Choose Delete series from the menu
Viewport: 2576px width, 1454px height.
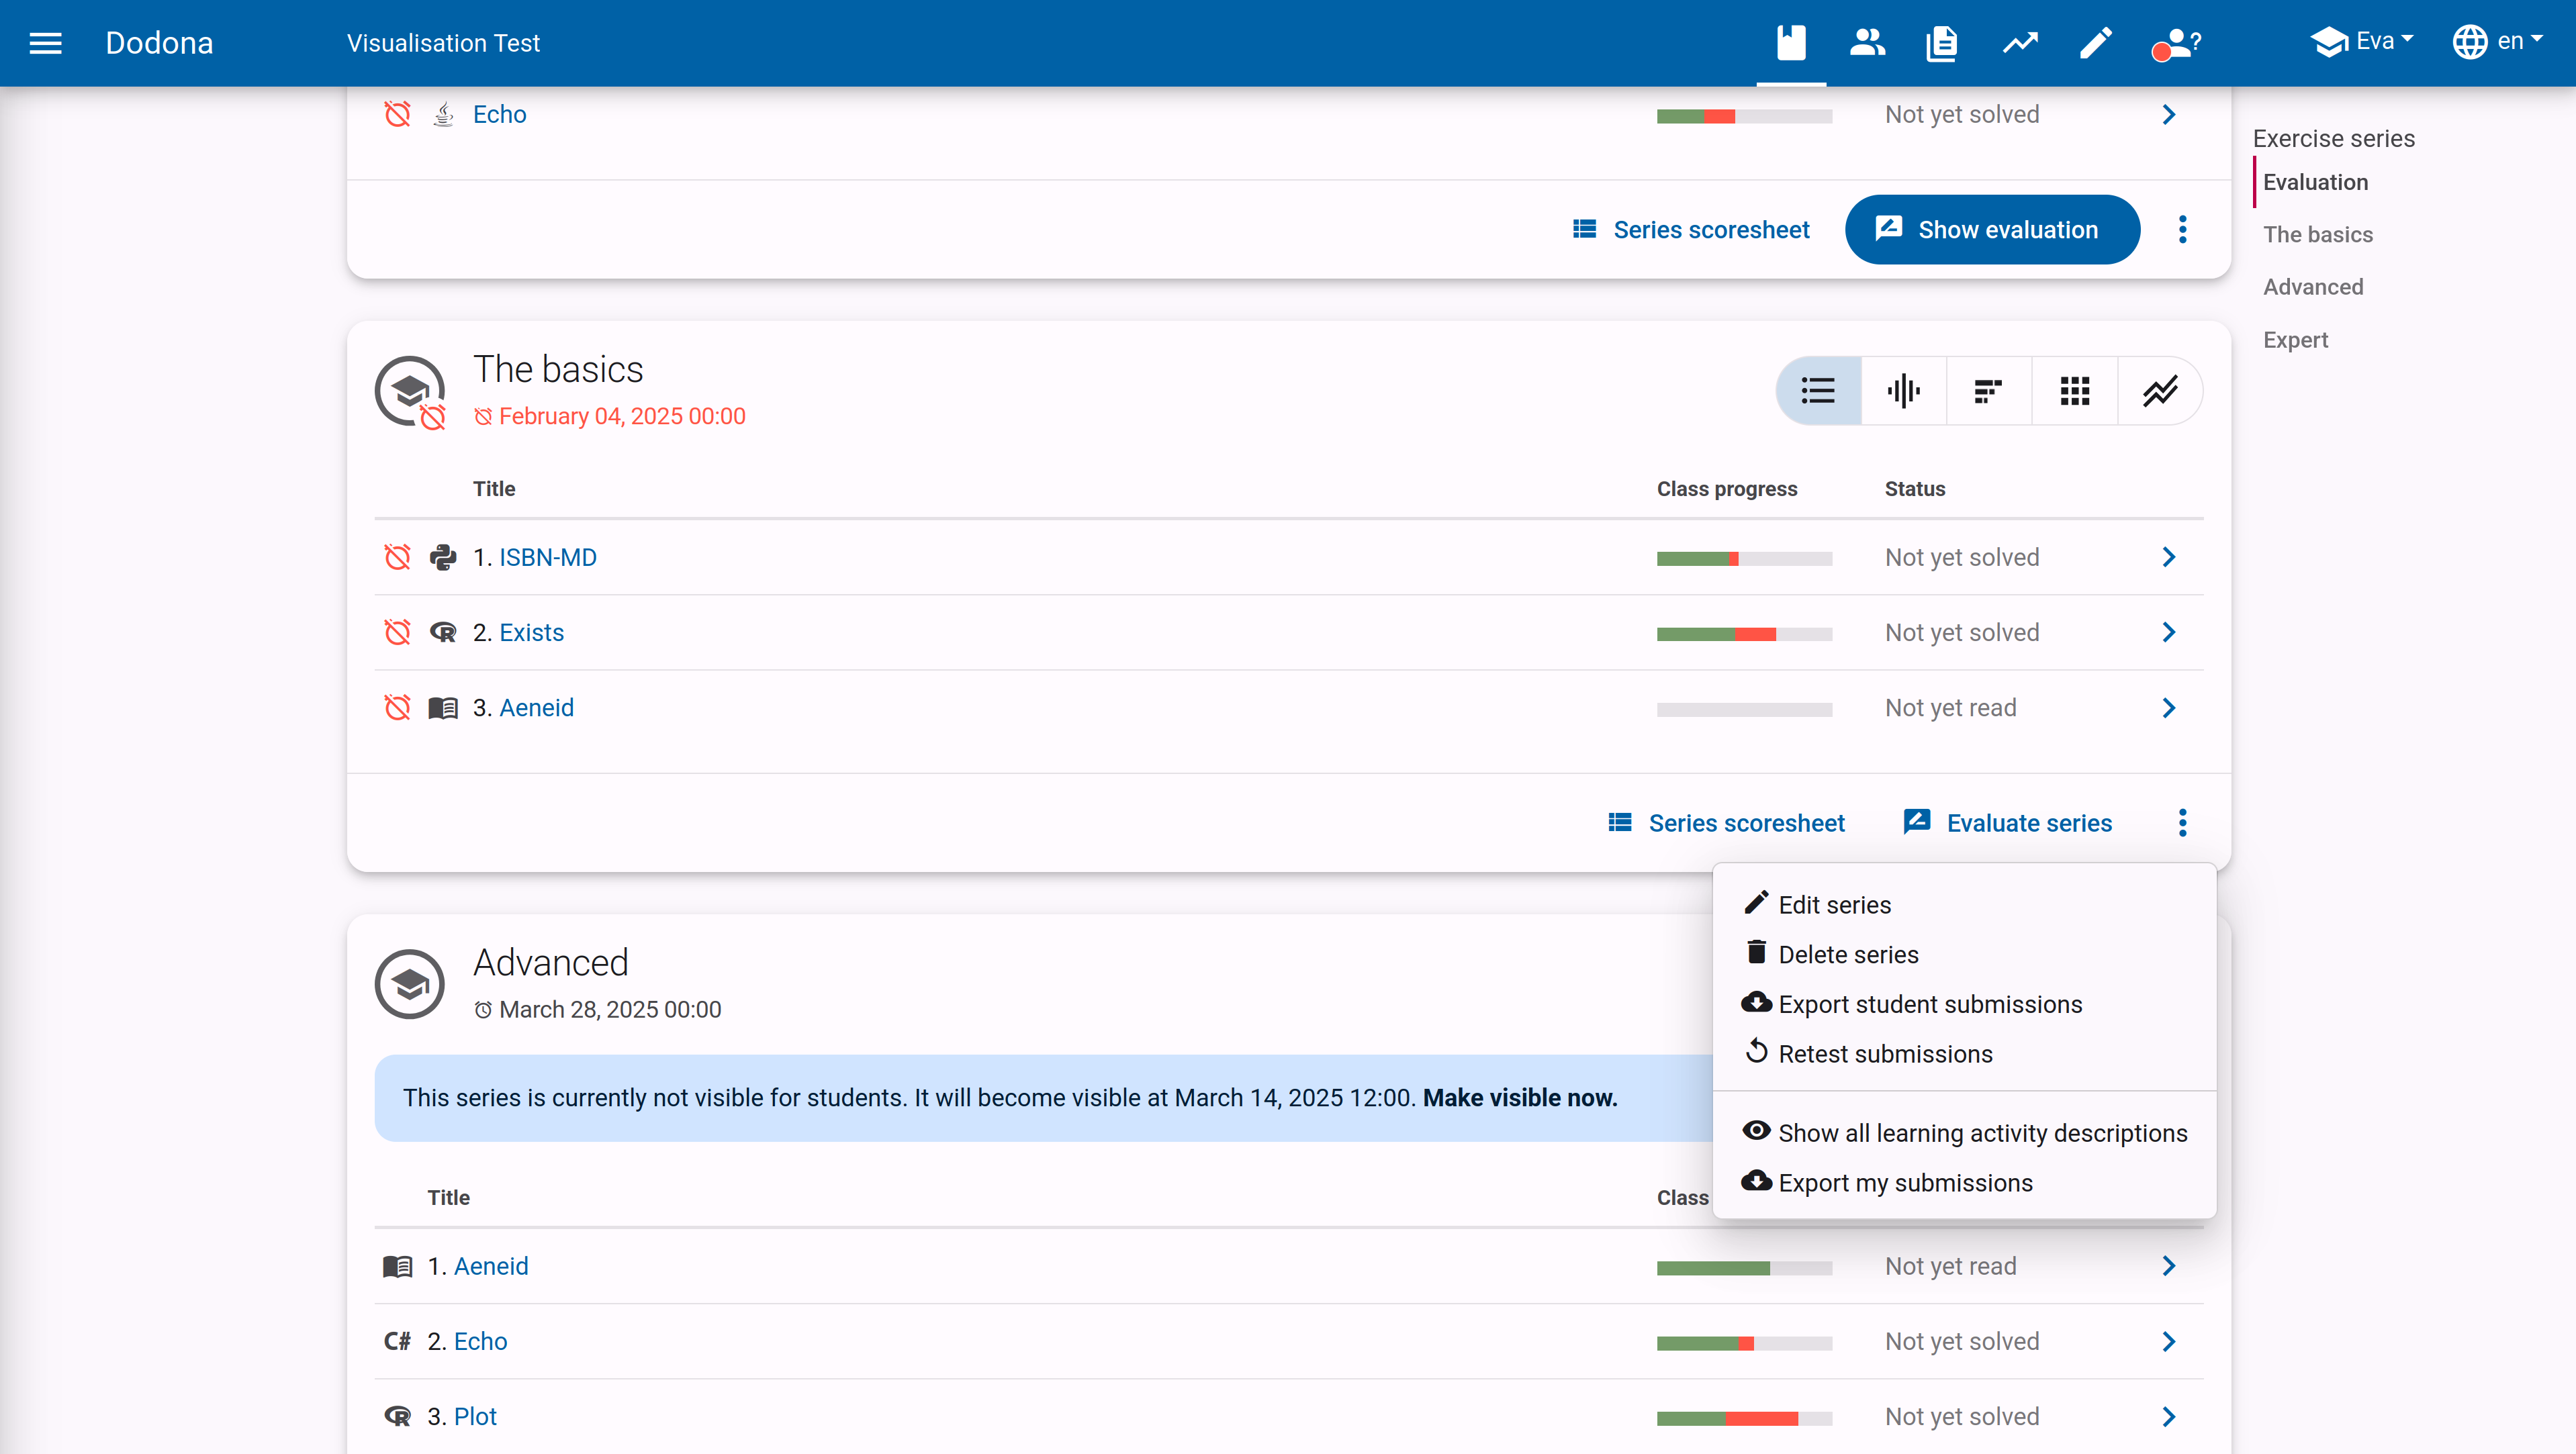[1964, 955]
